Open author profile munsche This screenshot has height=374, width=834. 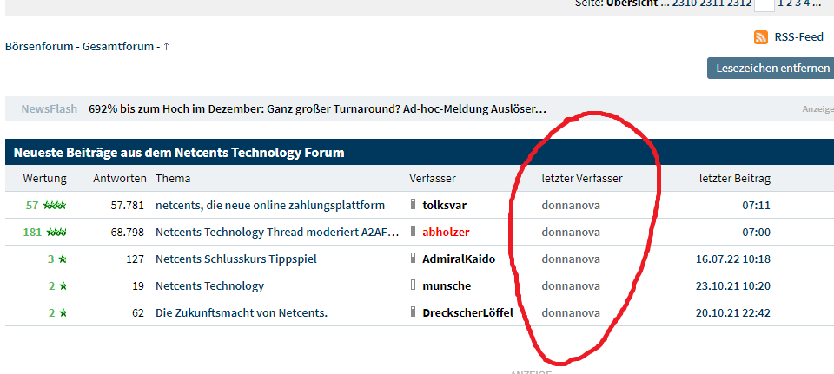coord(447,285)
